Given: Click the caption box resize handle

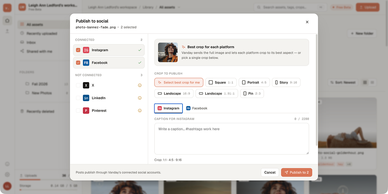Looking at the screenshot, I should coord(308,153).
